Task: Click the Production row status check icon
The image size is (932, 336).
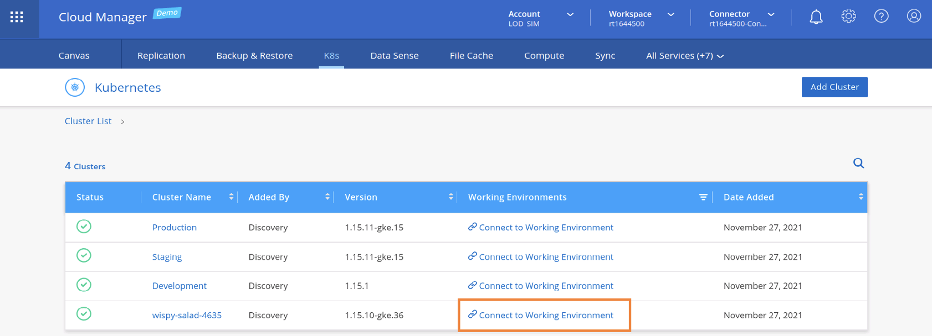Action: point(84,227)
